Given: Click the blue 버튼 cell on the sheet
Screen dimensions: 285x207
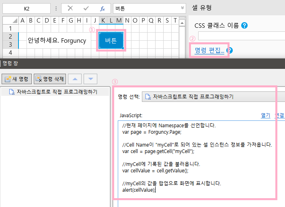Looking at the screenshot, I should pyautogui.click(x=111, y=40).
